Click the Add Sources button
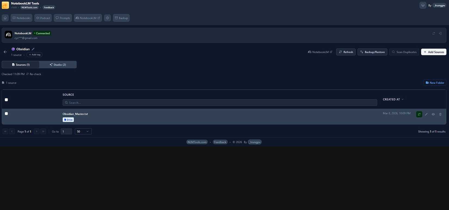The height and width of the screenshot is (210, 449). 434,52
